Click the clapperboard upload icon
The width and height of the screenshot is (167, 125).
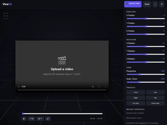point(62,61)
